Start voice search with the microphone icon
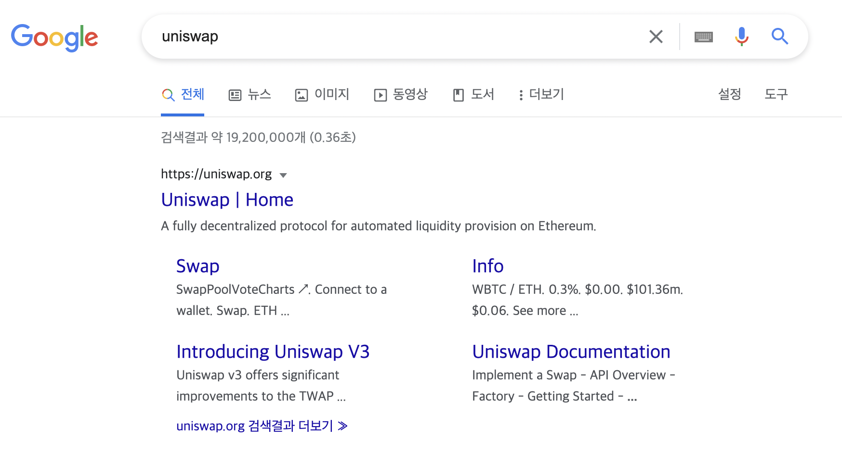 741,36
